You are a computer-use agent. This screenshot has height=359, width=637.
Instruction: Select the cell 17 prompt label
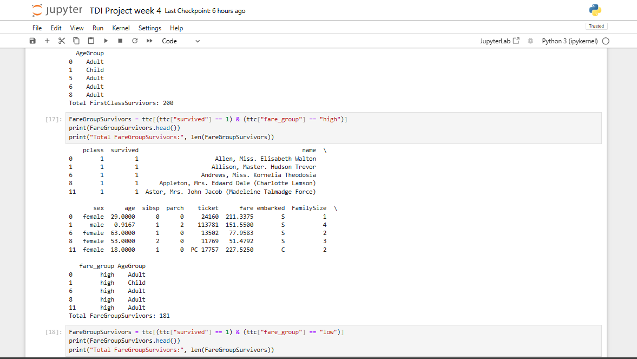tap(54, 119)
